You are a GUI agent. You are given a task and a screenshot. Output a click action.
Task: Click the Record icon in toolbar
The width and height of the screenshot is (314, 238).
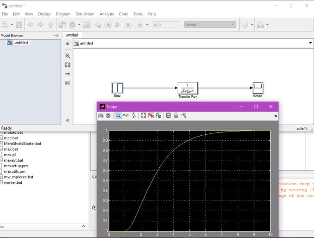(x=140, y=25)
